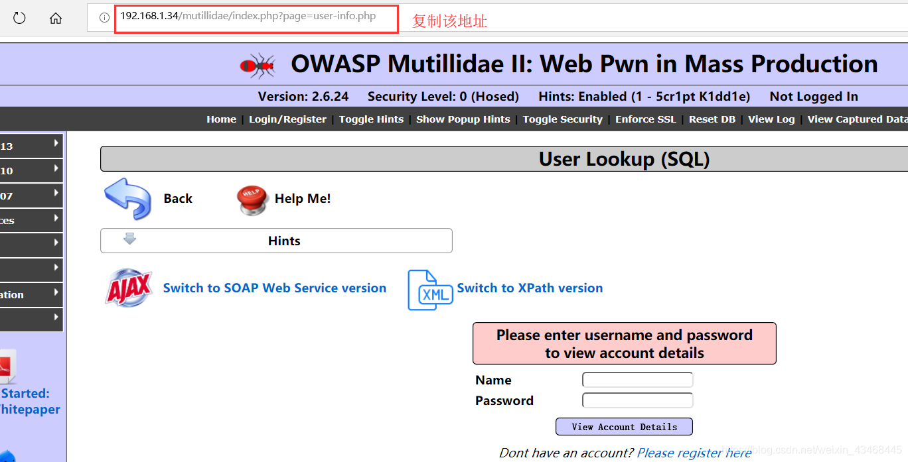Open the Home menu item
908x462 pixels.
tap(221, 119)
